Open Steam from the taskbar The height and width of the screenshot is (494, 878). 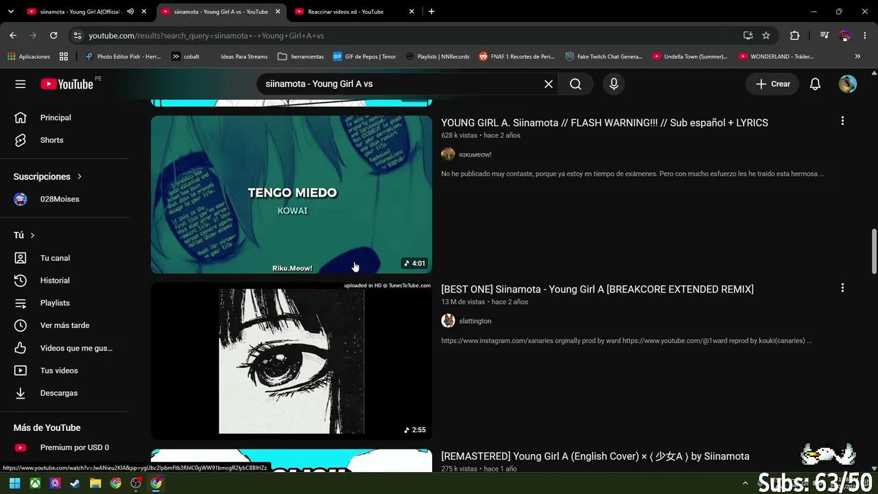coord(75,483)
